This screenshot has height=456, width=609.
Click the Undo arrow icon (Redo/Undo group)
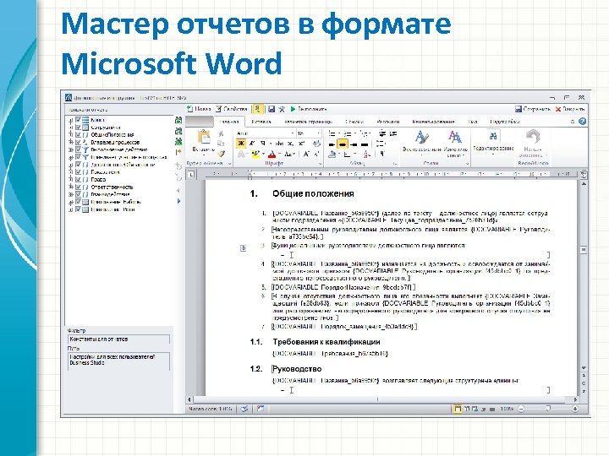click(533, 137)
